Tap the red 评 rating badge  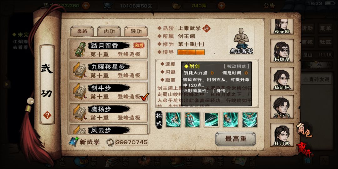(206, 28)
